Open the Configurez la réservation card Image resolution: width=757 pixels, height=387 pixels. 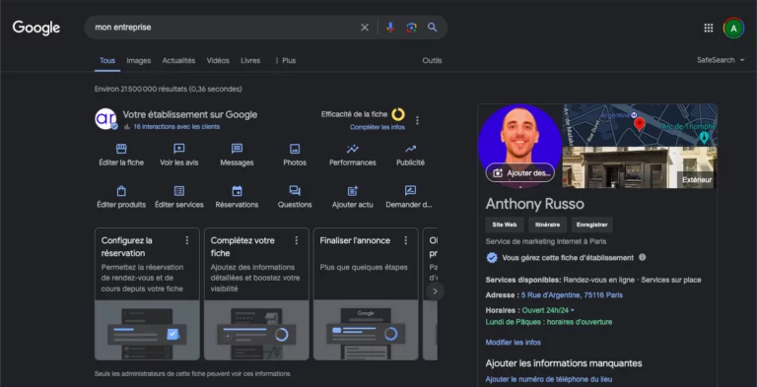click(147, 294)
